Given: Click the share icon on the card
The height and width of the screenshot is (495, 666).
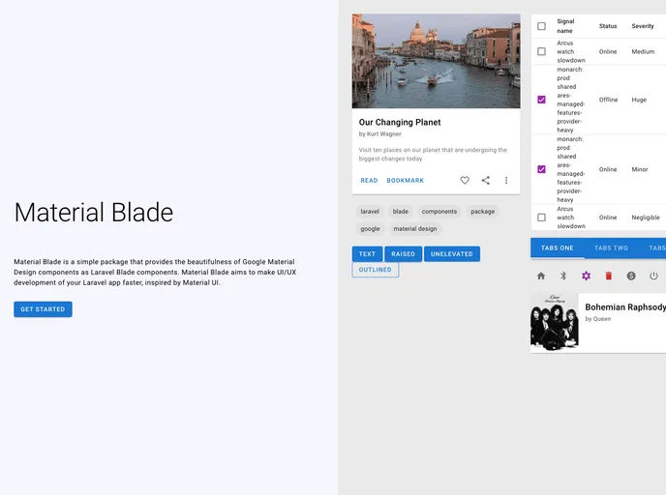Looking at the screenshot, I should [486, 180].
